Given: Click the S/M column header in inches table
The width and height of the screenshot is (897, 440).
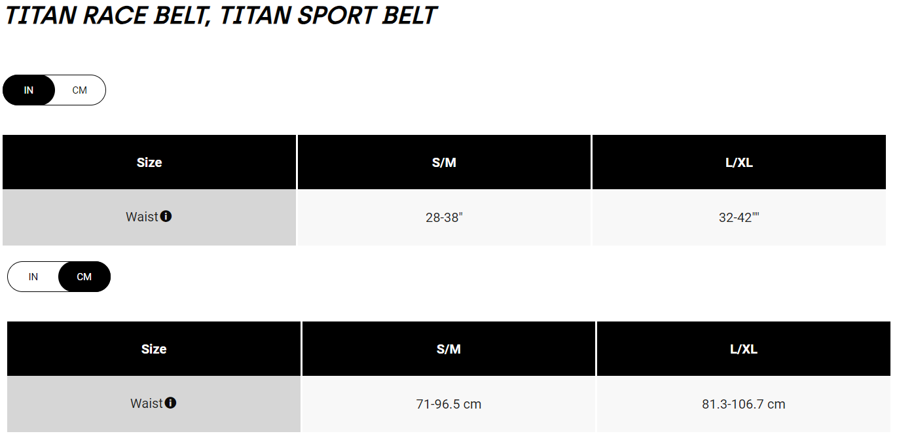Looking at the screenshot, I should tap(445, 162).
